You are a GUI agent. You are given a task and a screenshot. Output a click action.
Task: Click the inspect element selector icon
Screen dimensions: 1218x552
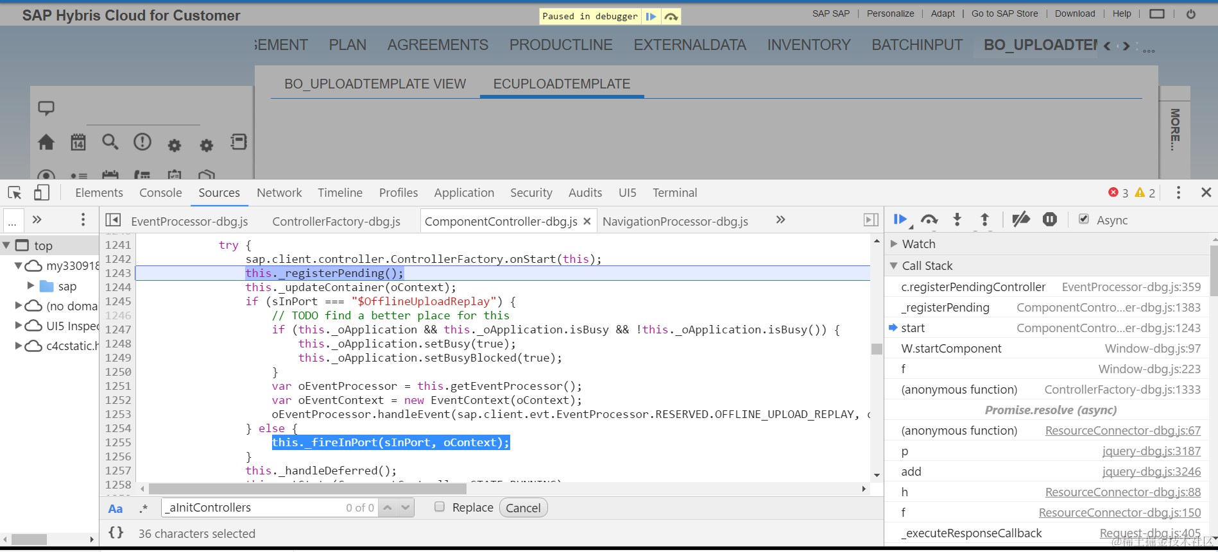15,193
